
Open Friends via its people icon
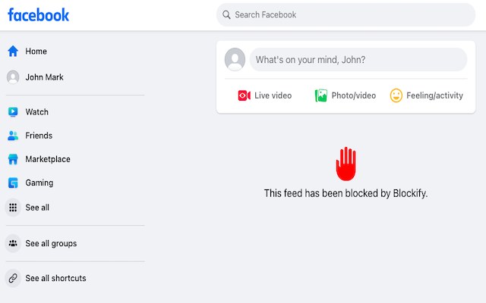tap(13, 136)
